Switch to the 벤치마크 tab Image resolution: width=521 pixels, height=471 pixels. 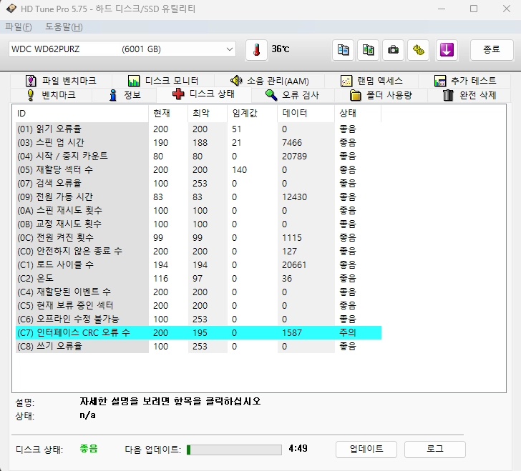pyautogui.click(x=52, y=95)
